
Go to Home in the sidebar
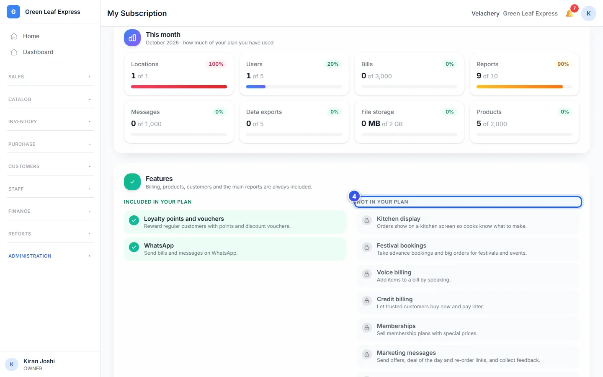[x=50, y=36]
